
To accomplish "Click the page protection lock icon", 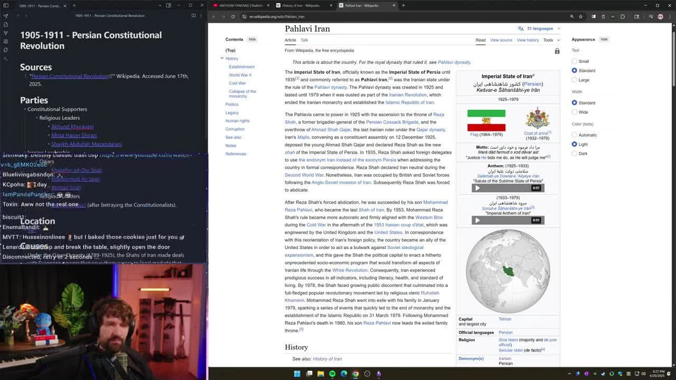I will coord(557,51).
